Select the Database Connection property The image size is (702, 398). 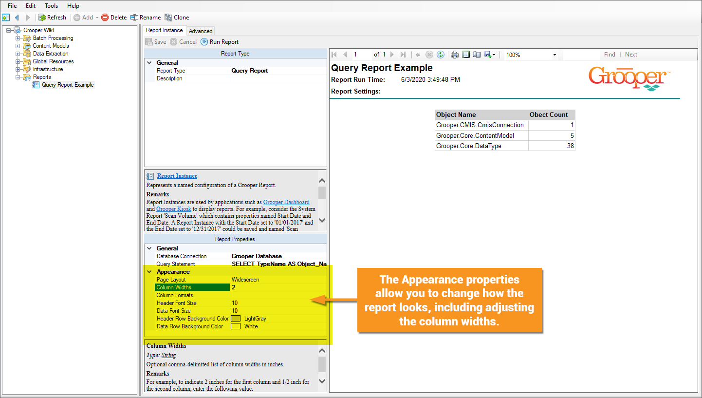pyautogui.click(x=236, y=256)
